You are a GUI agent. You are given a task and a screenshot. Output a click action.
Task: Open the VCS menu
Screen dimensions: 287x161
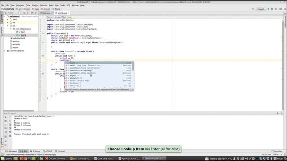click(68, 5)
